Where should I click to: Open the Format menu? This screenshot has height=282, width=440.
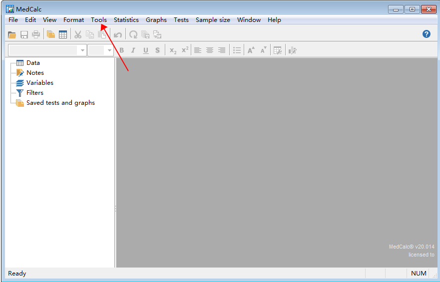pyautogui.click(x=73, y=20)
